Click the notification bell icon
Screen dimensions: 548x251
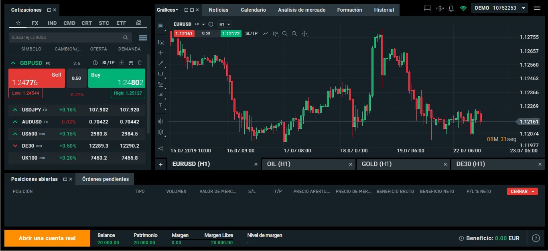[x=451, y=8]
